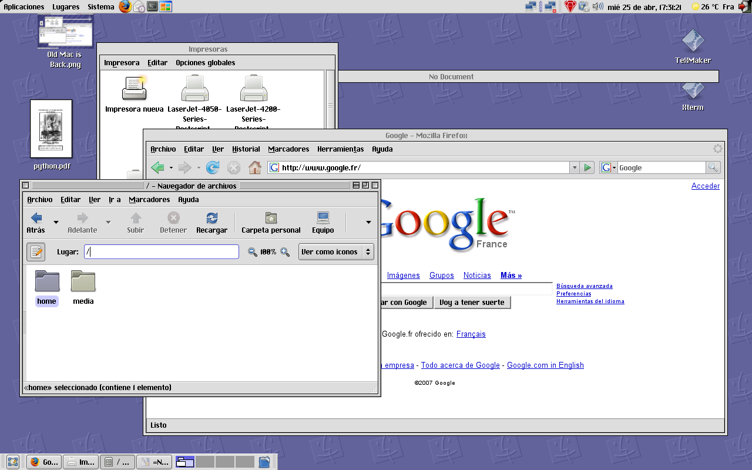Click the Equipo computer icon
This screenshot has height=470, width=752.
click(323, 218)
